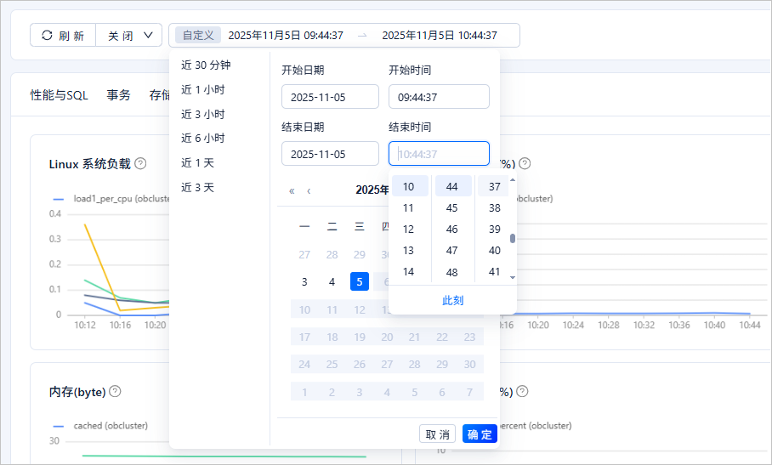Select hour 11 in time picker
Image resolution: width=772 pixels, height=465 pixels.
point(409,208)
